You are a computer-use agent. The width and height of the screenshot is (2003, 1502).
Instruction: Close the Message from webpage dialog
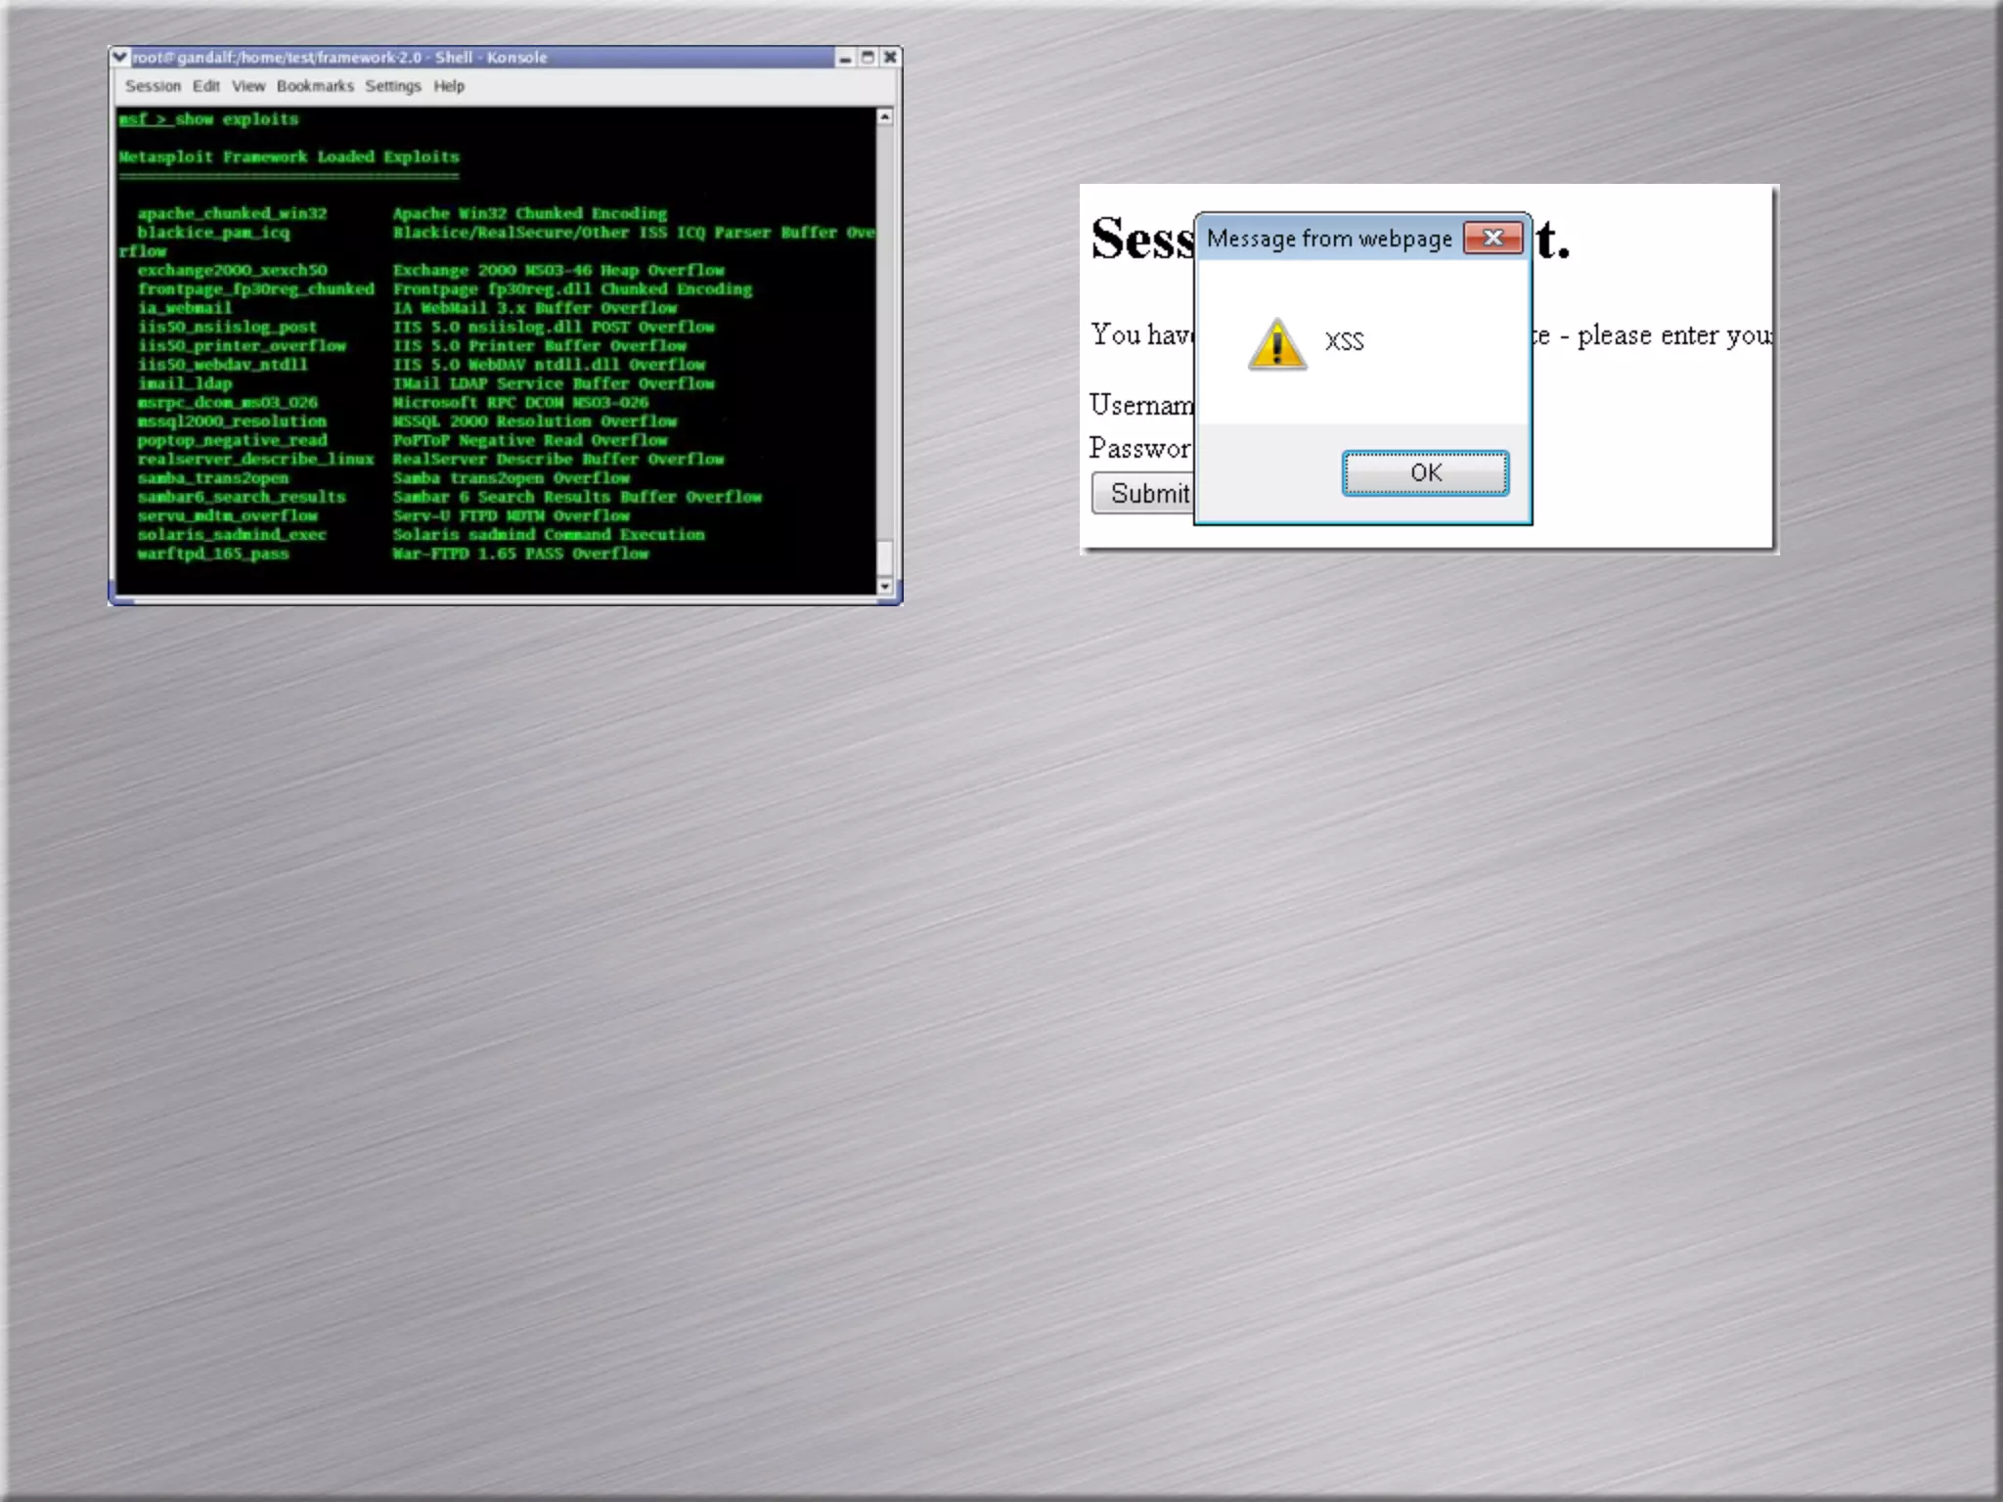click(1492, 238)
